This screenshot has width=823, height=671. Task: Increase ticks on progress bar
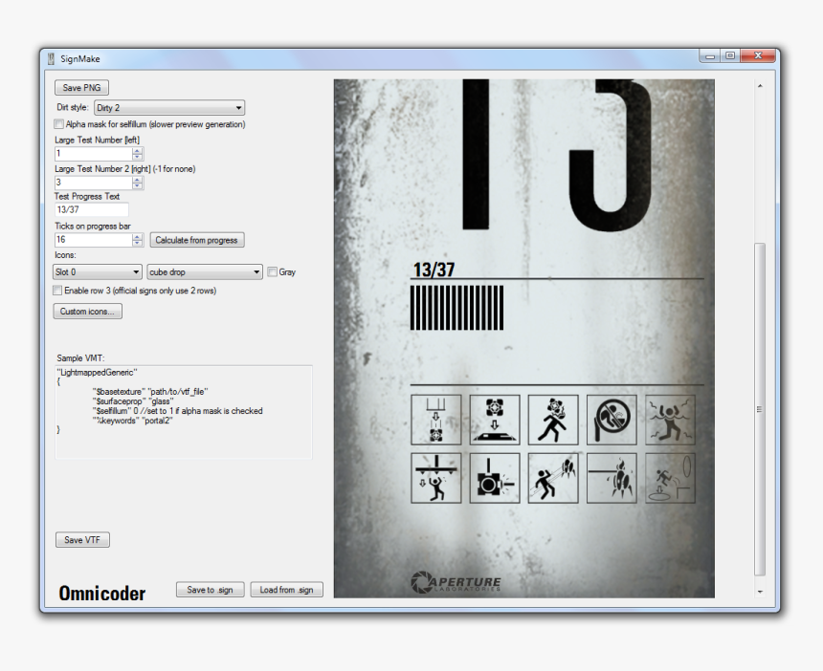point(138,236)
